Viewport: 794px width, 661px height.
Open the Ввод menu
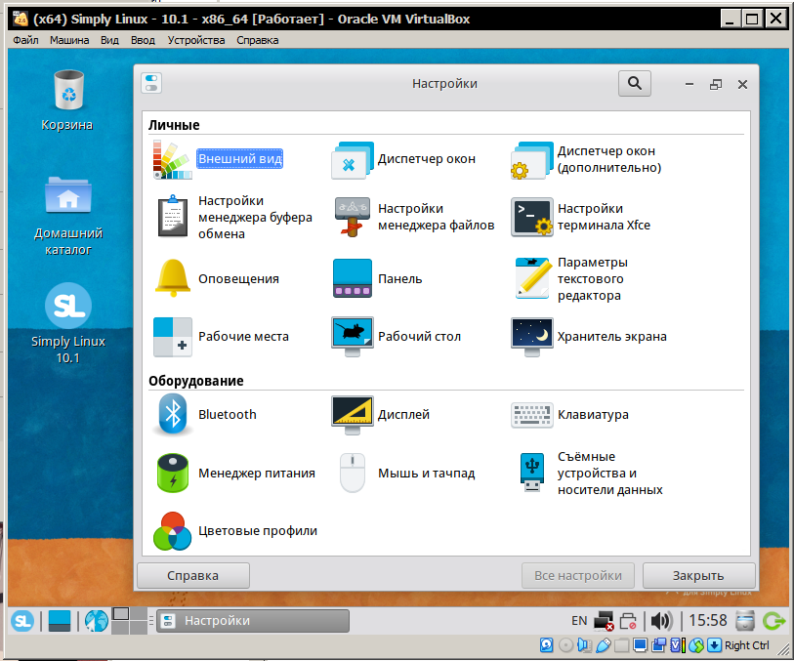[x=143, y=40]
